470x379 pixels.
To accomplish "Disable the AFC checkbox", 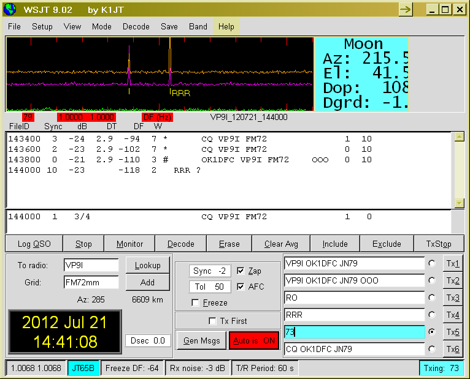I will click(241, 287).
